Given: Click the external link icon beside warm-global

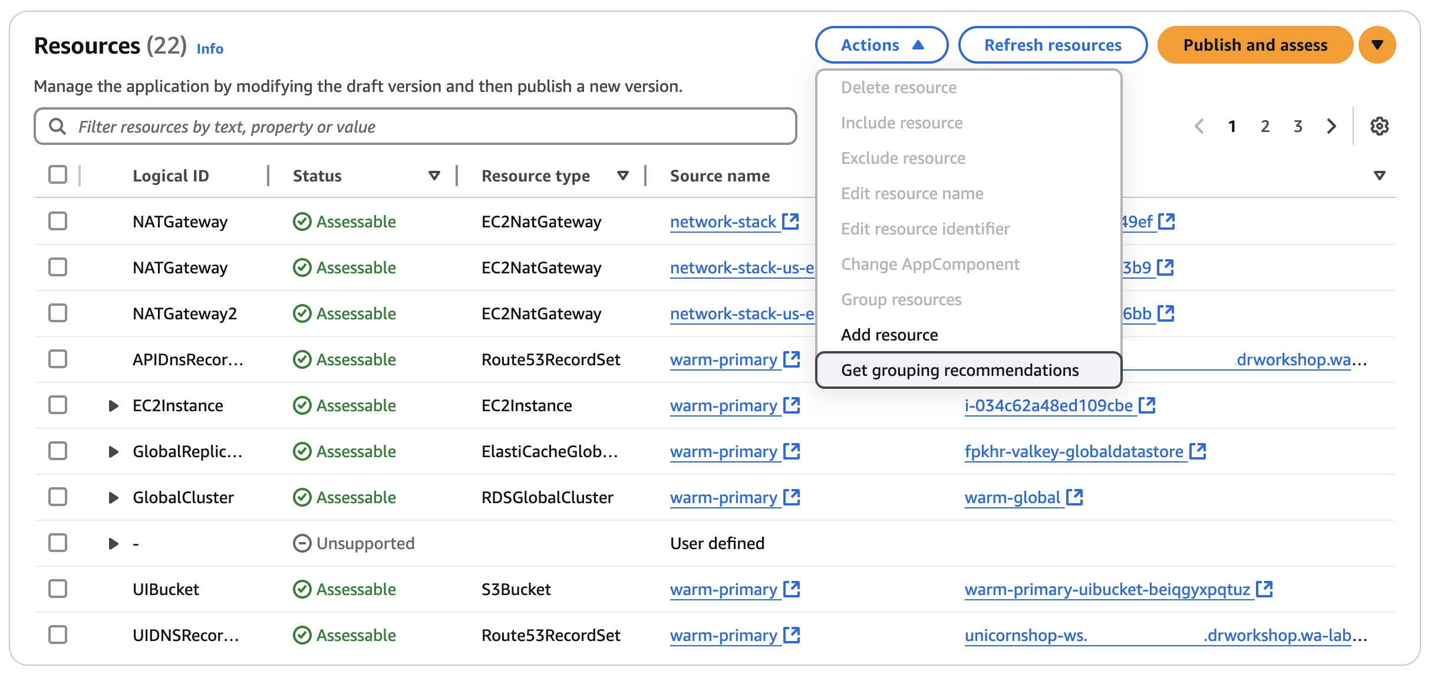Looking at the screenshot, I should coord(1075,497).
